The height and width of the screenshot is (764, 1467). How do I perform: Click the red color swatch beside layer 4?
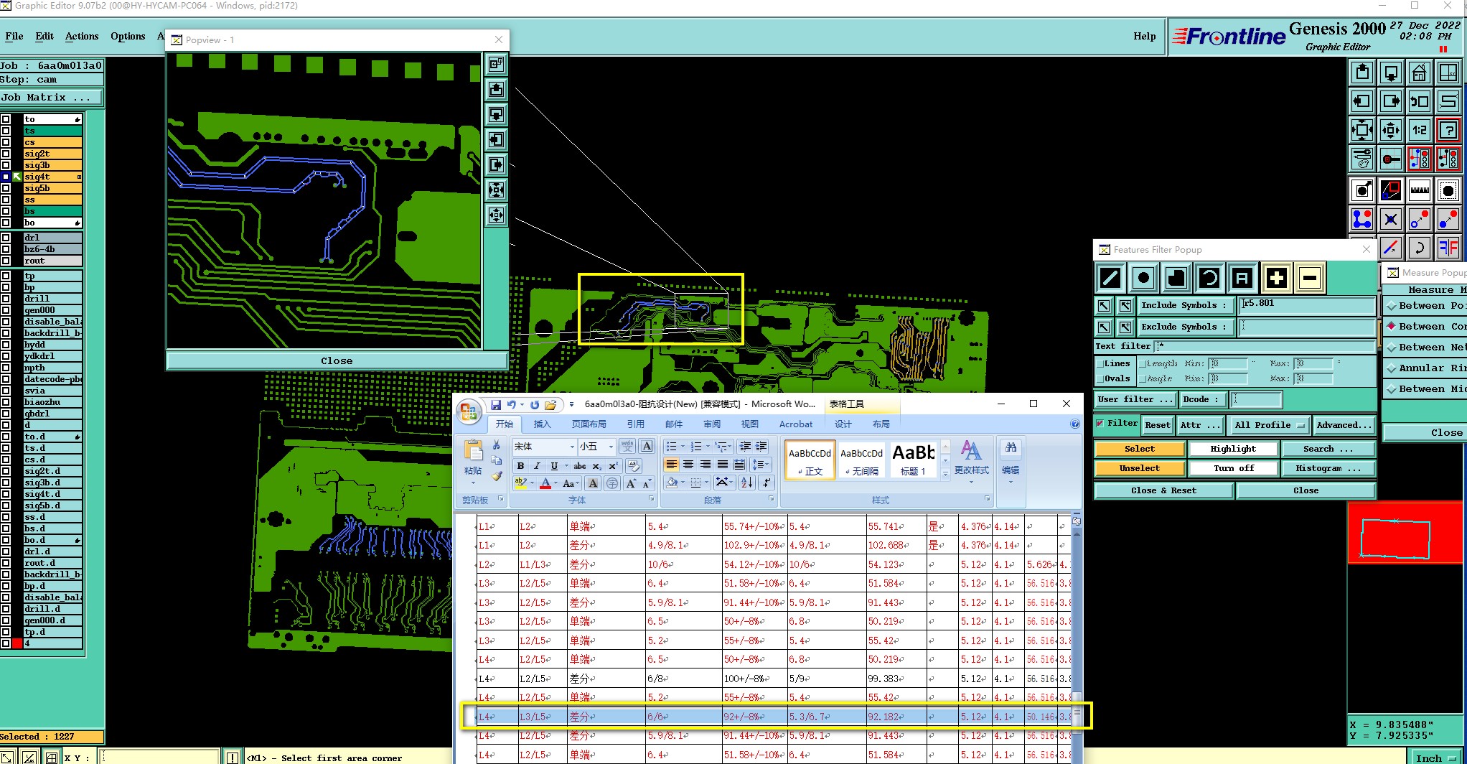(17, 643)
